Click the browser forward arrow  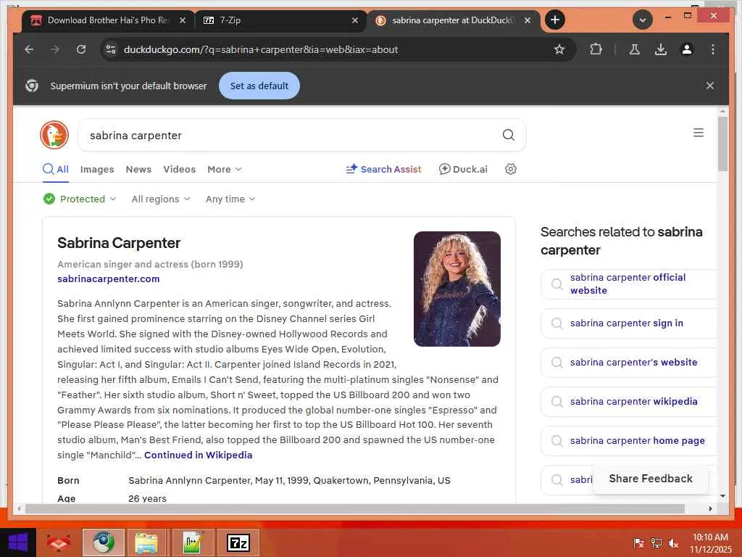55,49
